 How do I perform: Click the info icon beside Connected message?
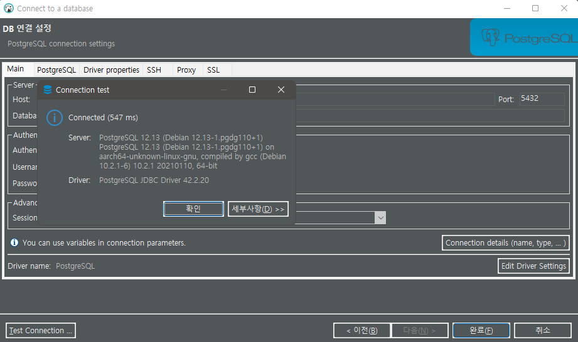tap(55, 118)
